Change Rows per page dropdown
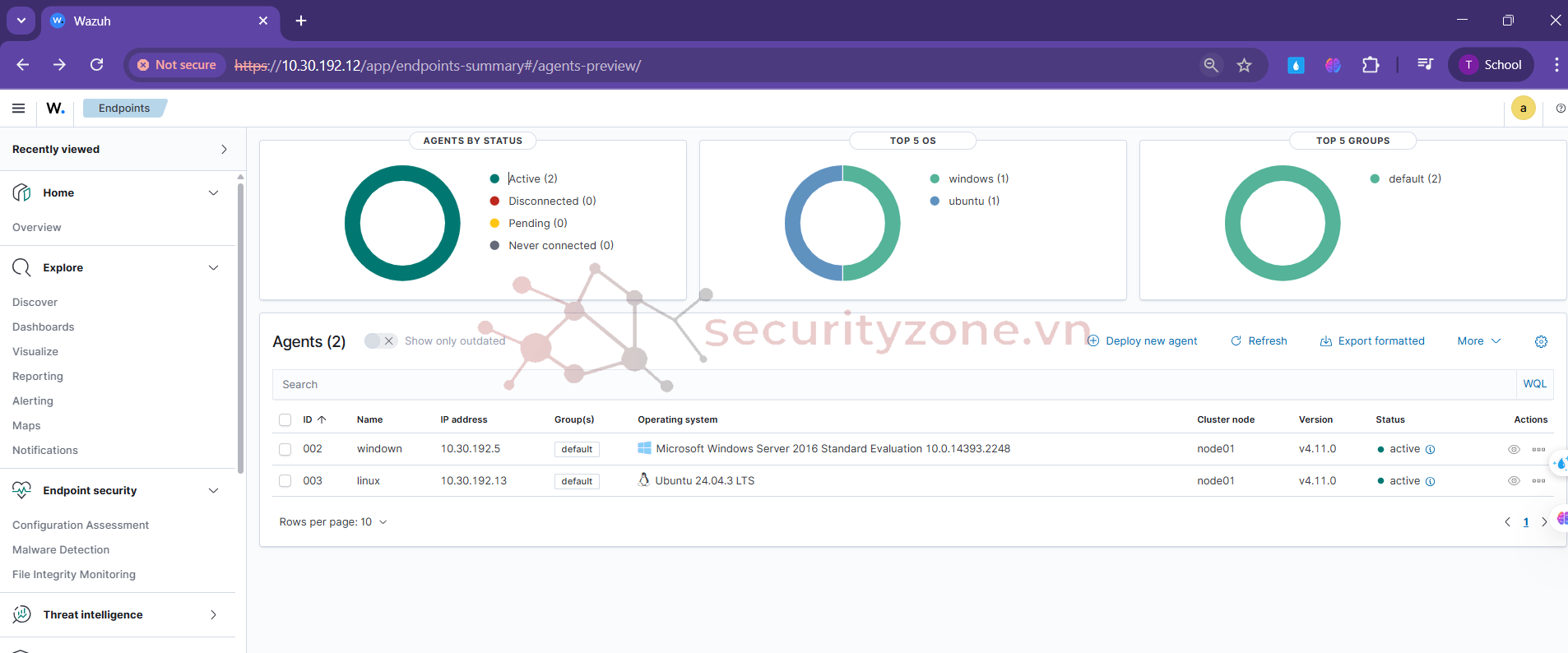Viewport: 1568px width, 653px height. pyautogui.click(x=333, y=522)
